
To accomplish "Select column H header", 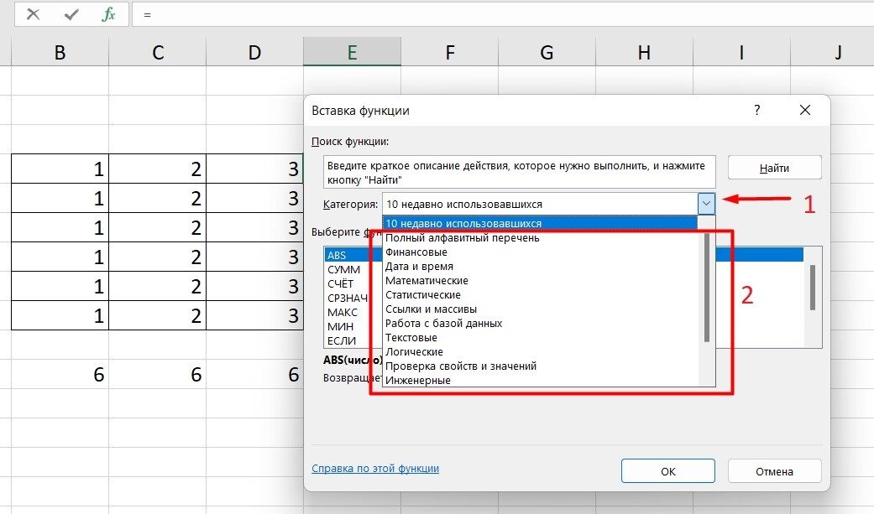I will pyautogui.click(x=644, y=52).
